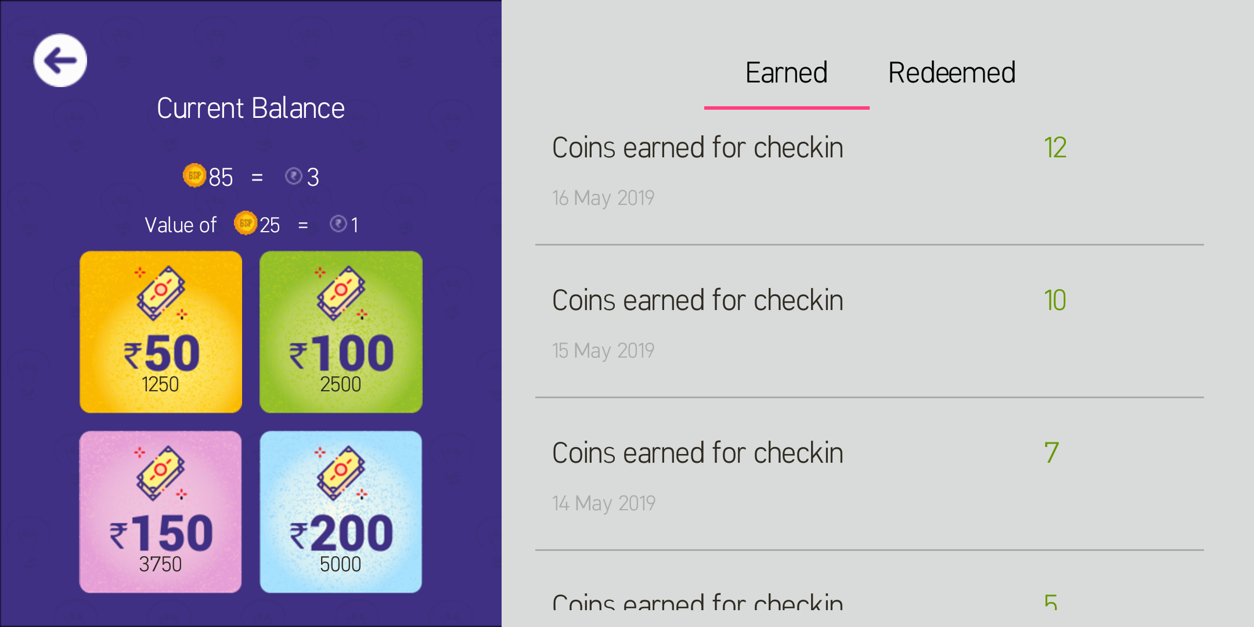
Task: Open the 16 May 2019 checkin entry
Action: pyautogui.click(x=697, y=172)
